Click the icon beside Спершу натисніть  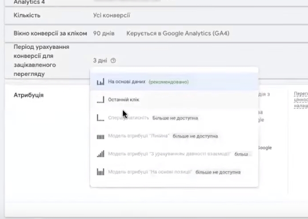[100, 118]
